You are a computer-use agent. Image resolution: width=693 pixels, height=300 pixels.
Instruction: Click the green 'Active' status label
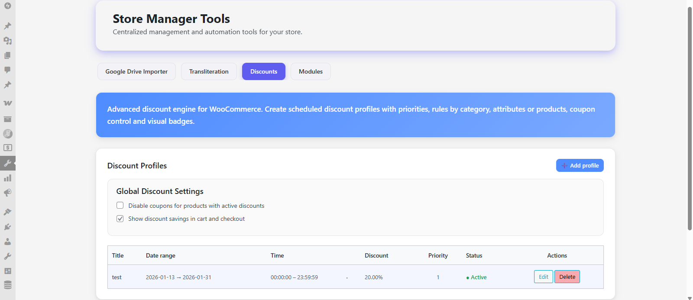pos(476,277)
